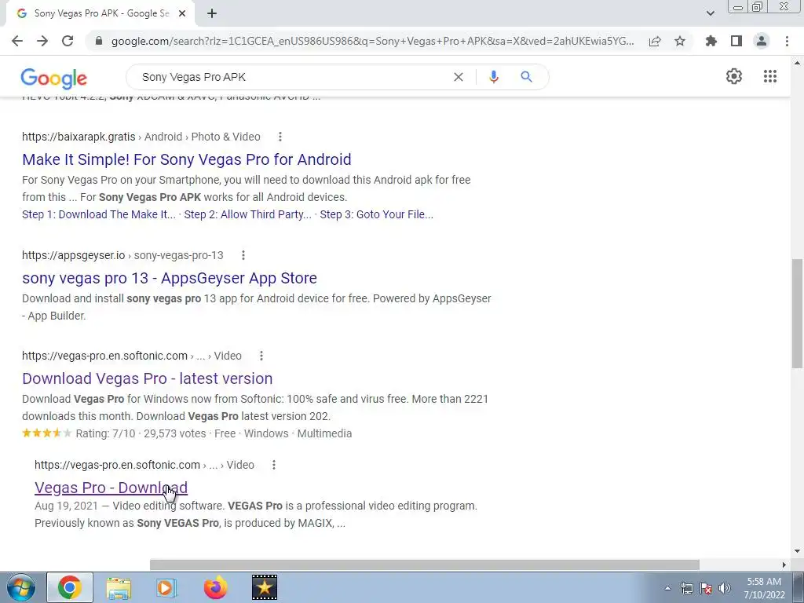Screen dimensions: 804x603
Task: Open 'sony vegas pro 13 - AppsGeyser App Store'
Action: [170, 278]
